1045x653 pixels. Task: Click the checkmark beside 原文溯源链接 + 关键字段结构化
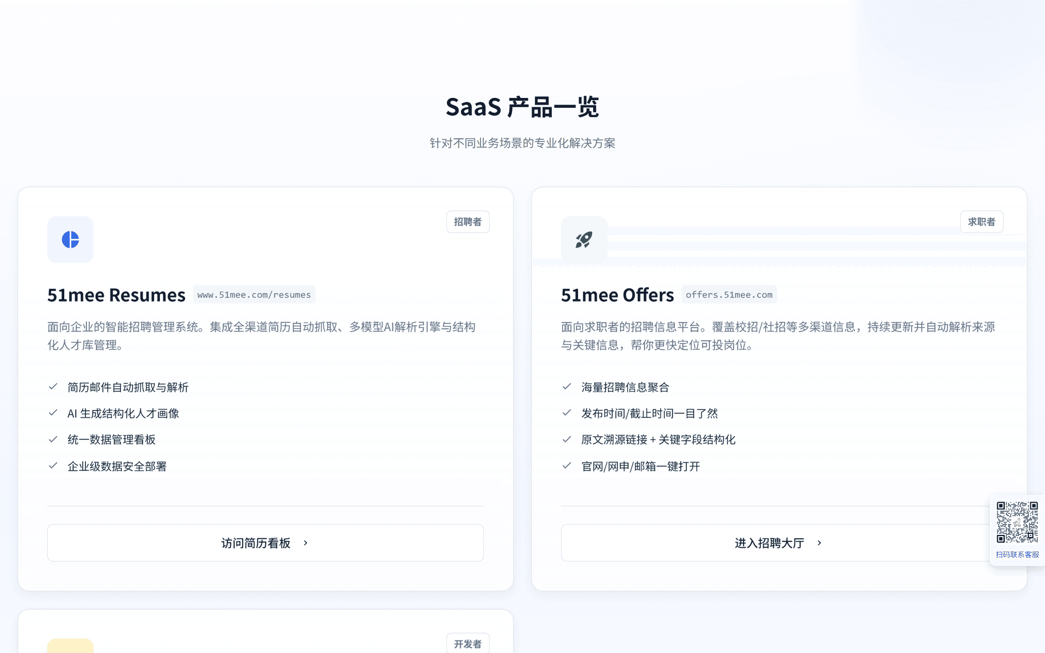click(x=567, y=439)
